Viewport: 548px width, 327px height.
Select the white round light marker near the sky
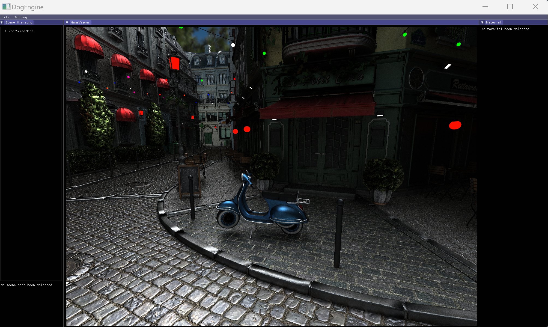pos(233,45)
